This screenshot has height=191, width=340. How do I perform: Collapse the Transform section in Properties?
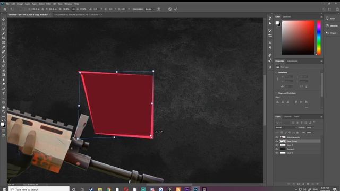276,72
